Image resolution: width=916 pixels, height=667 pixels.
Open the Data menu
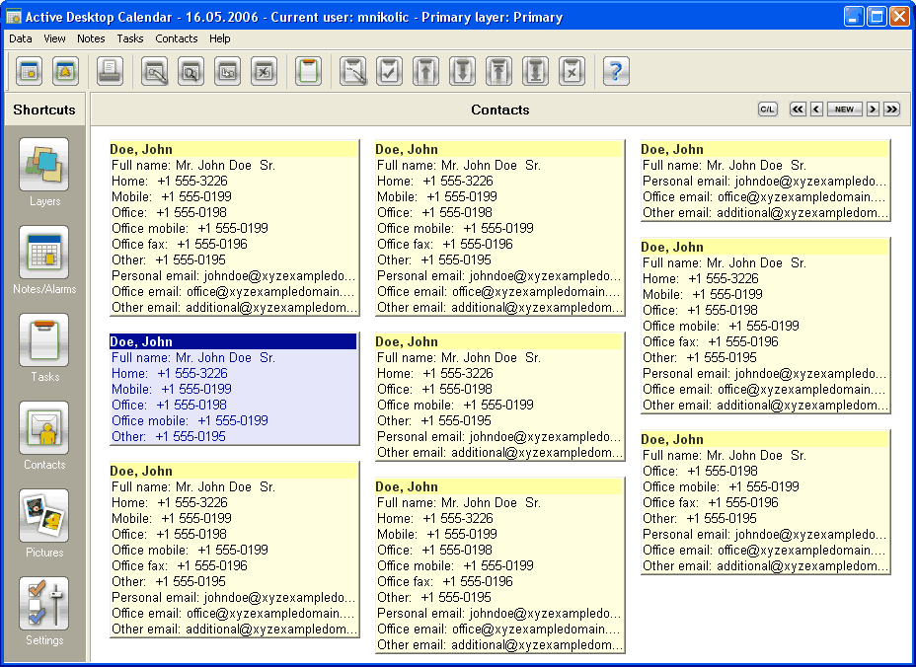(20, 38)
